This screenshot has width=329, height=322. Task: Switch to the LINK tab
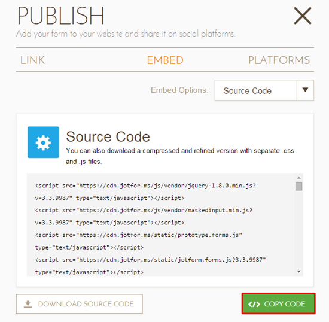coord(32,60)
